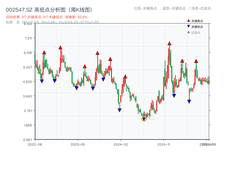Click the red triangle above the 2023-05 rally
This screenshot has width=232, height=174.
[85, 66]
